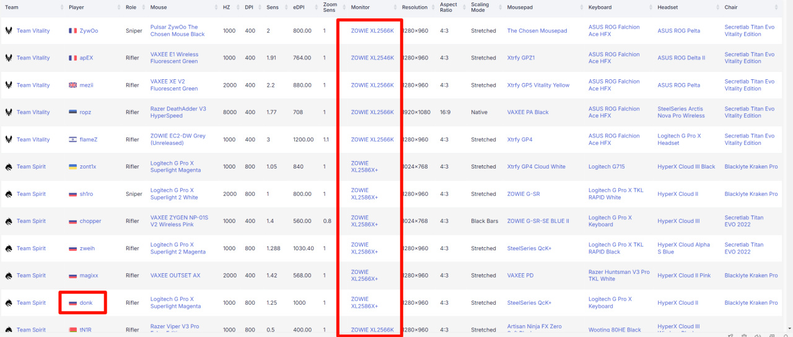Sort by the Headset column header
Image resolution: width=793 pixels, height=337 pixels.
pos(667,7)
